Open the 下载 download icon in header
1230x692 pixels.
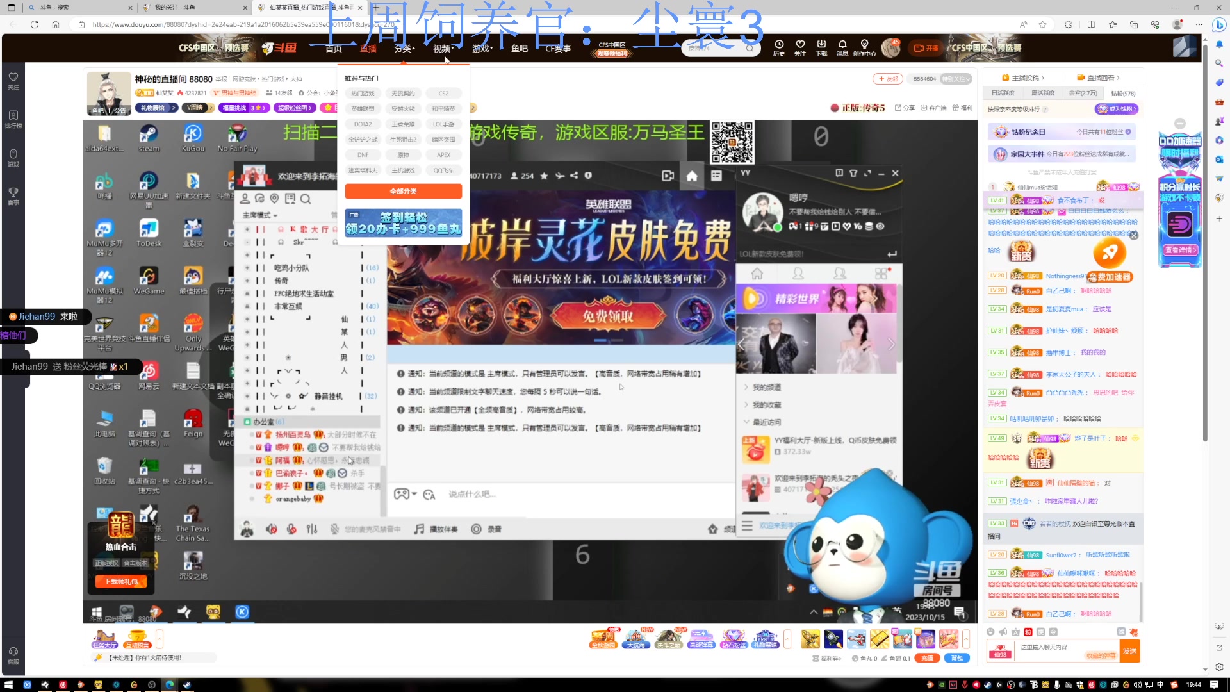(821, 47)
